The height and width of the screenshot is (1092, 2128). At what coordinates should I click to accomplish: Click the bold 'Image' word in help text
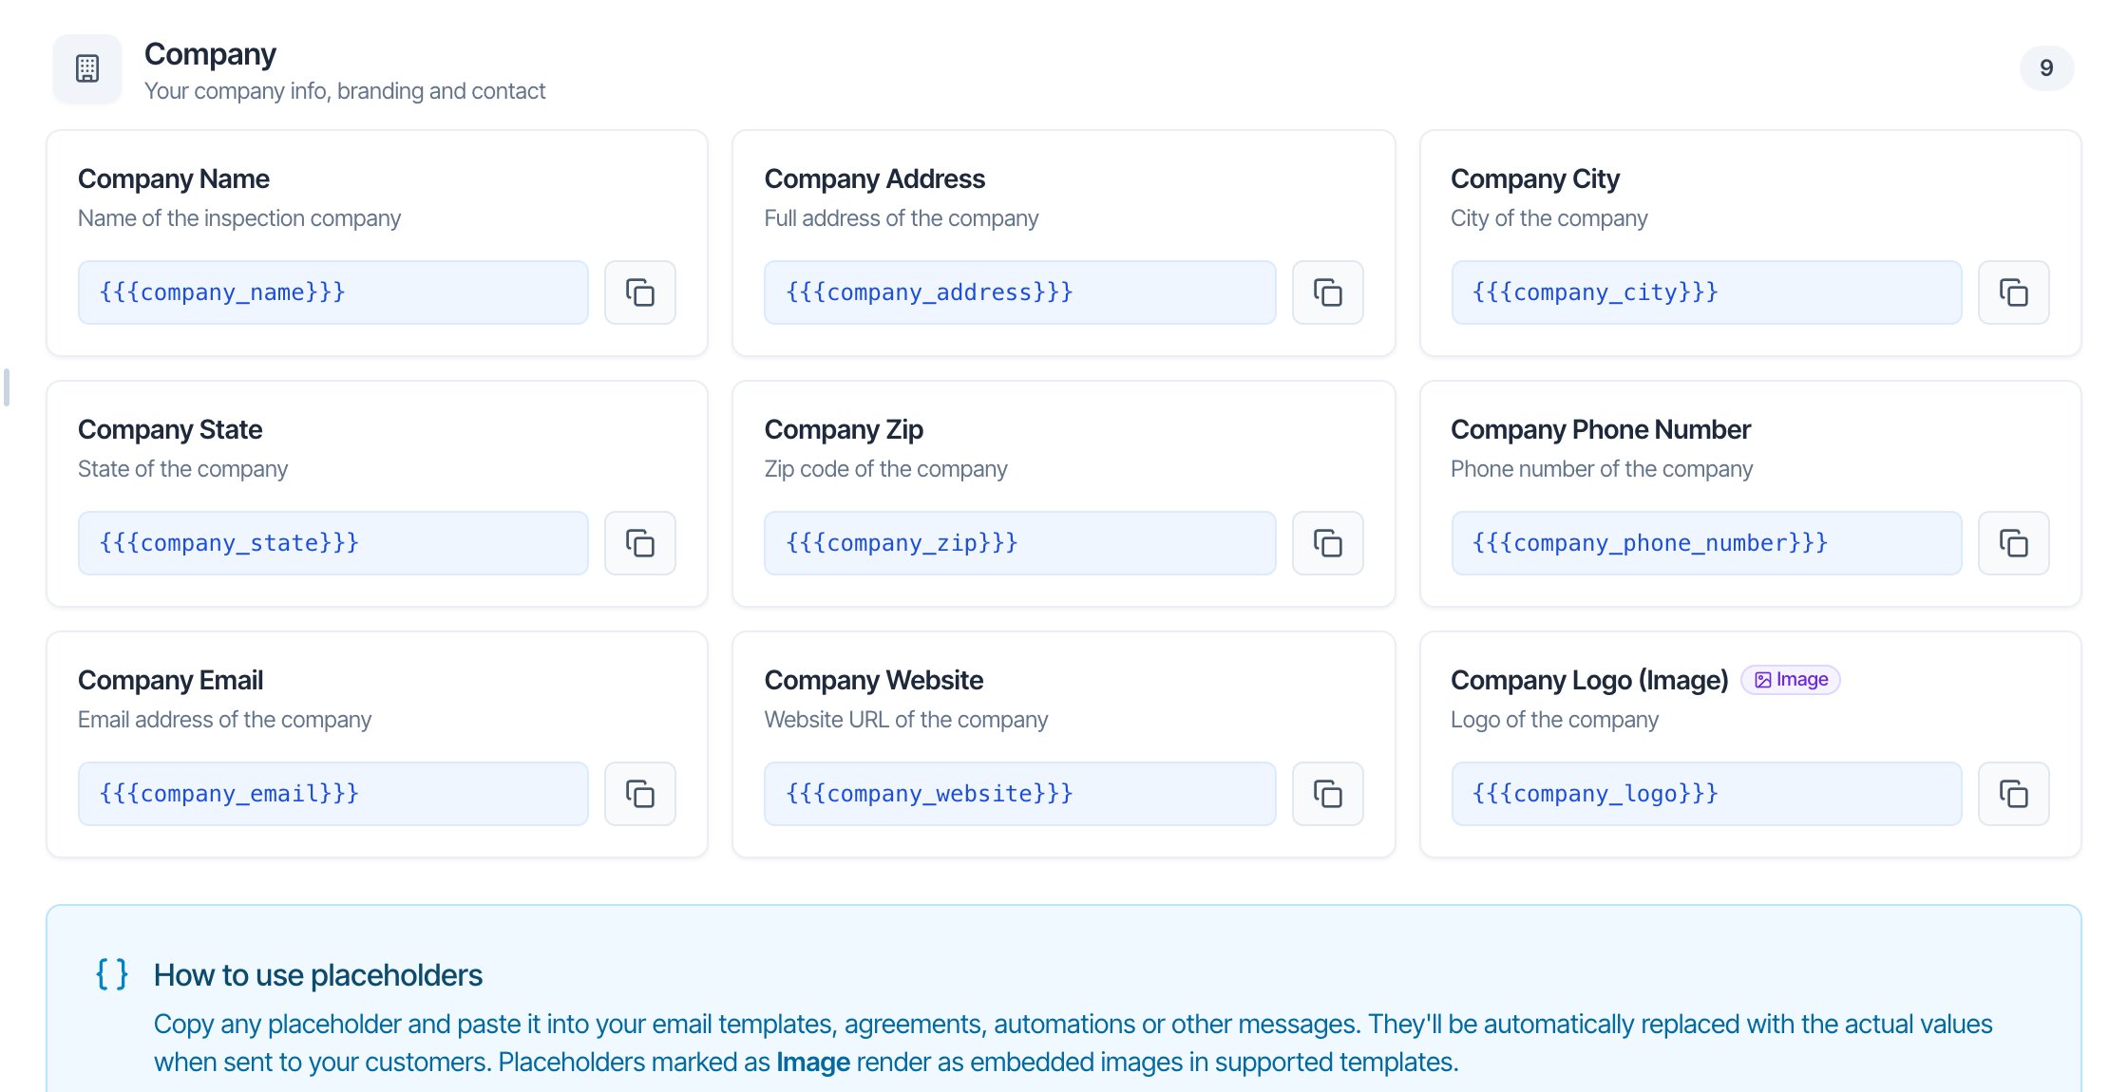click(x=812, y=1062)
